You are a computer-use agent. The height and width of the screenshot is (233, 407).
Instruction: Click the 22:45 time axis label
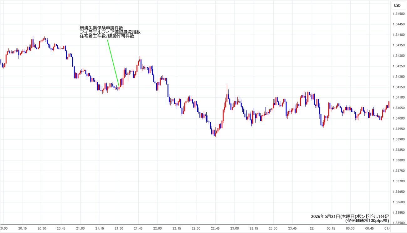tap(215, 229)
